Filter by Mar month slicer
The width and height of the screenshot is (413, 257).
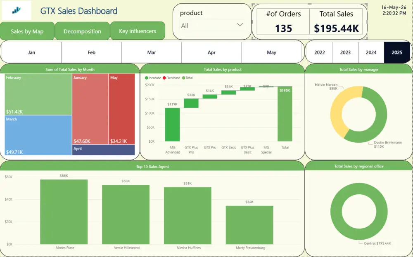coord(152,52)
